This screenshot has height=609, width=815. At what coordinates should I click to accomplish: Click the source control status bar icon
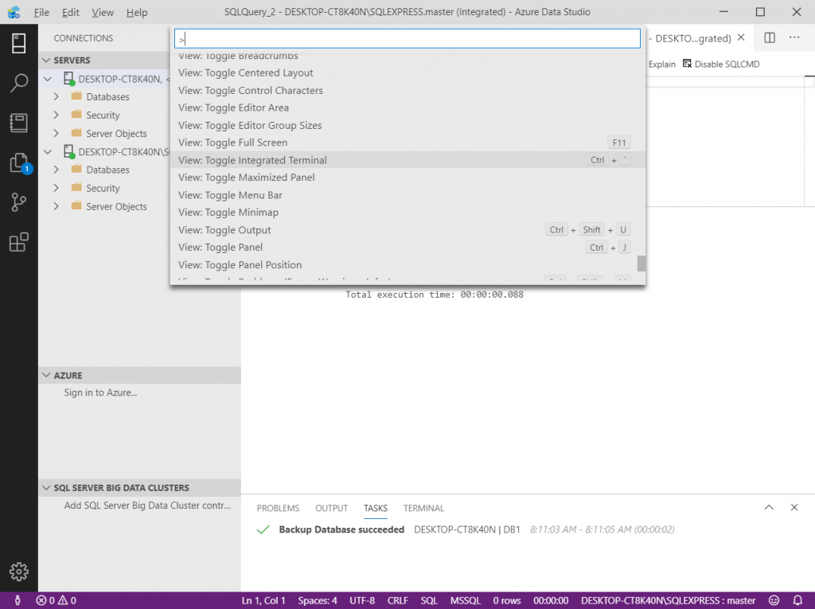tap(18, 600)
